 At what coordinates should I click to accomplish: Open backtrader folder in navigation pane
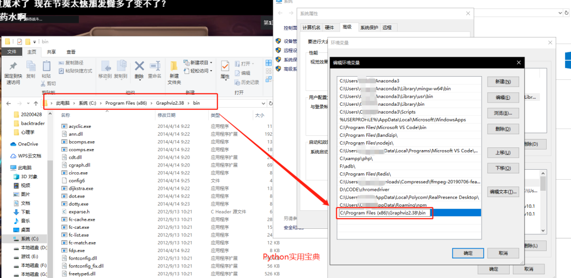[x=29, y=123]
